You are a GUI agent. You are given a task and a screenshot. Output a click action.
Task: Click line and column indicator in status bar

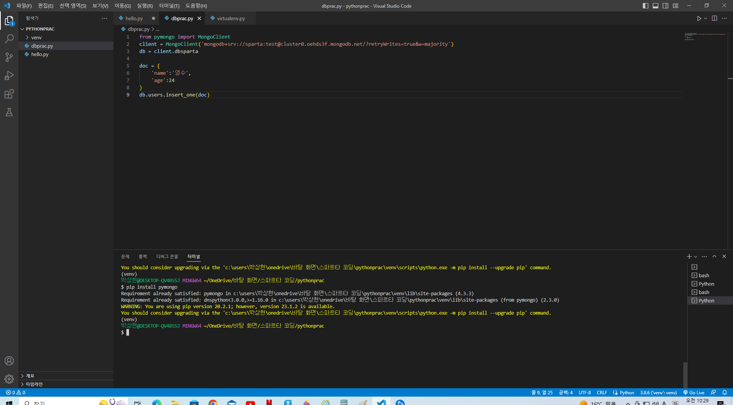coord(542,392)
